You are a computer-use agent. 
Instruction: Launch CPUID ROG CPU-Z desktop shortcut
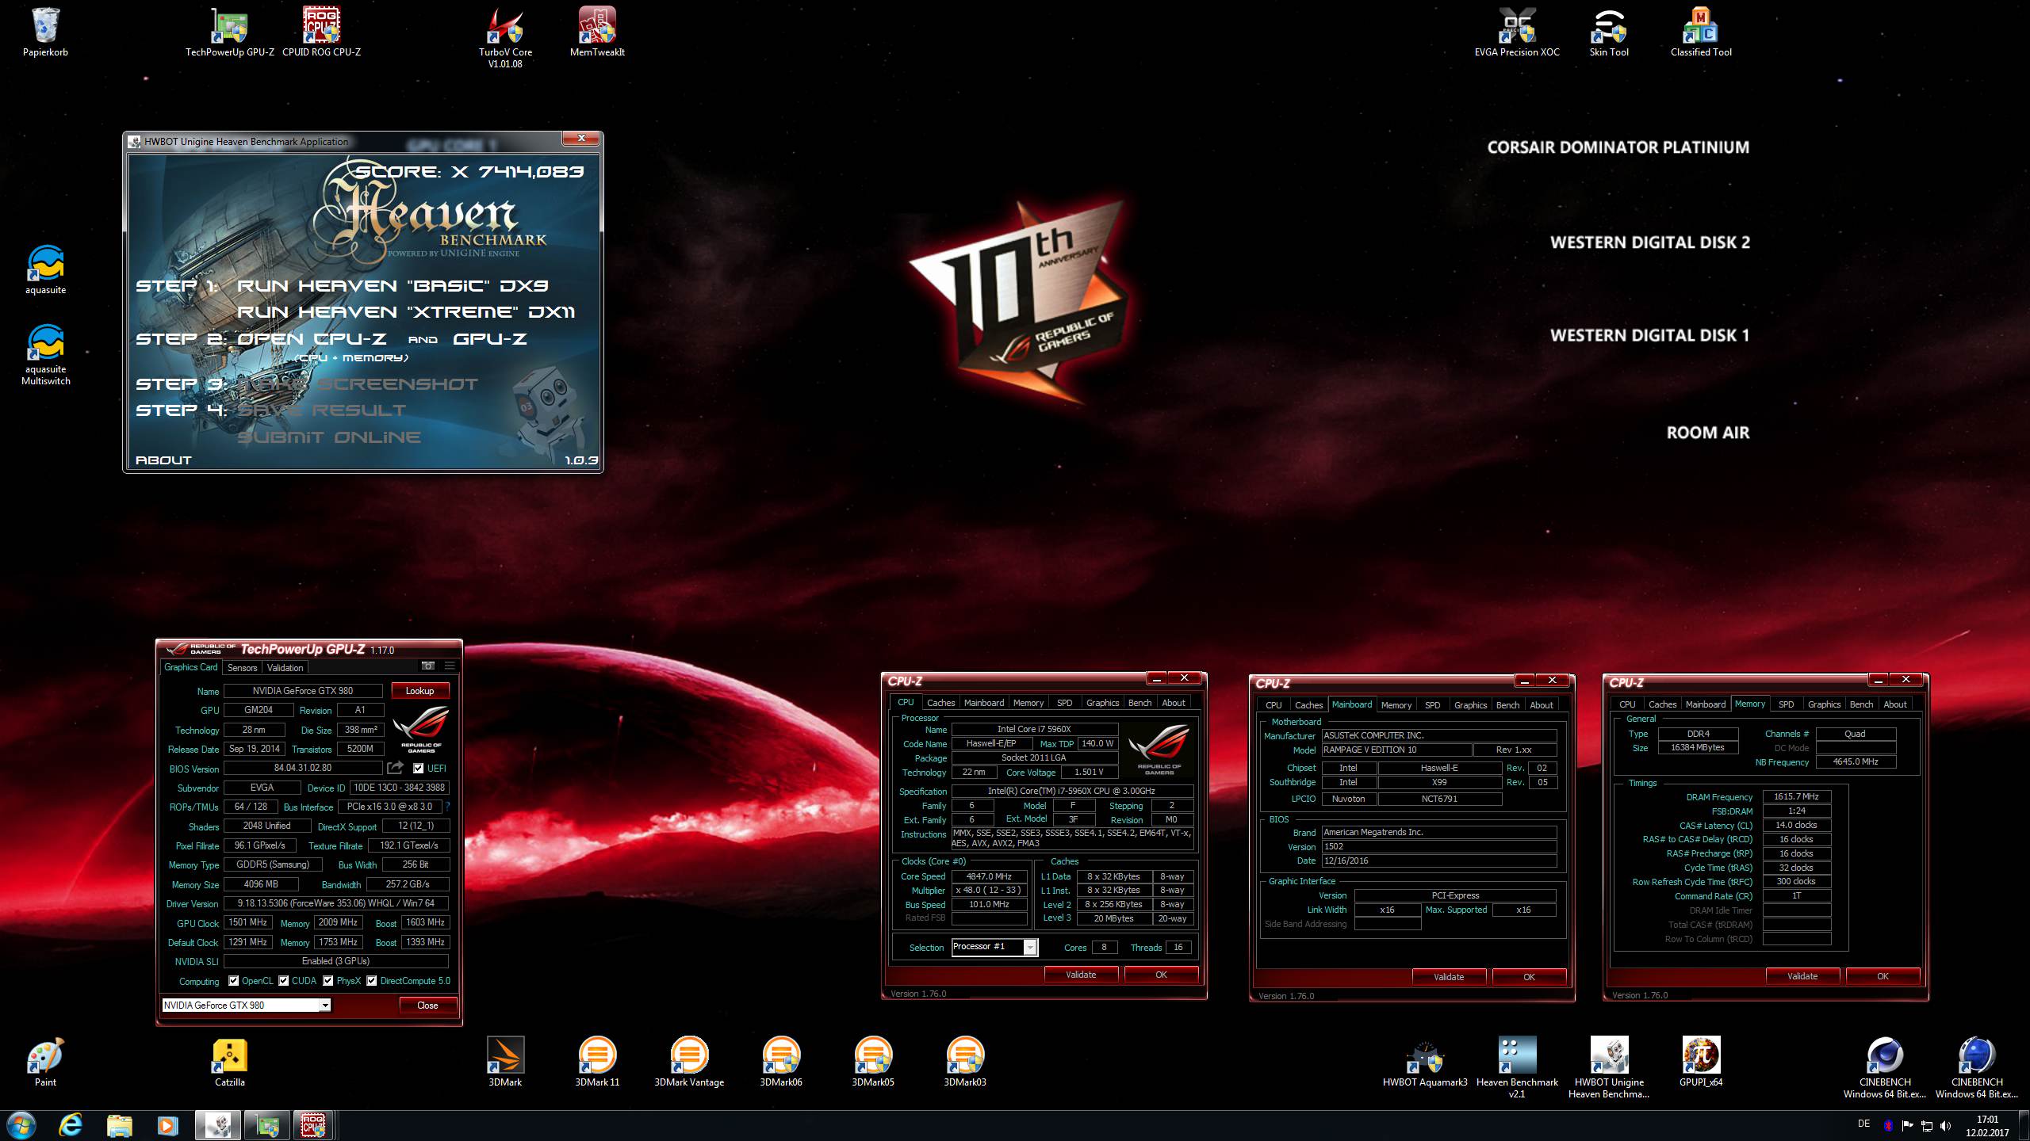(322, 32)
